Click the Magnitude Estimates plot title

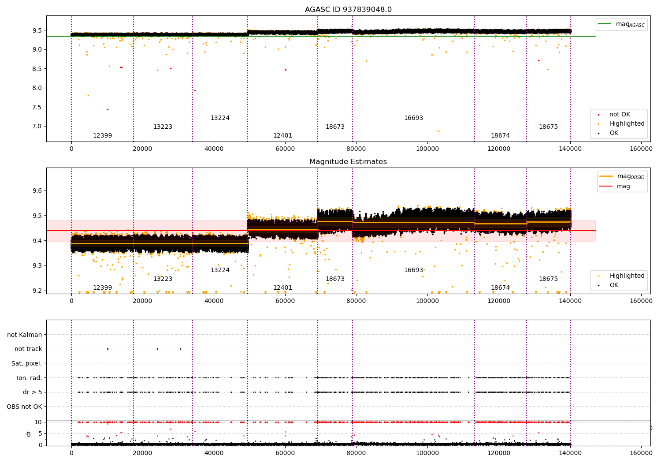coord(348,162)
